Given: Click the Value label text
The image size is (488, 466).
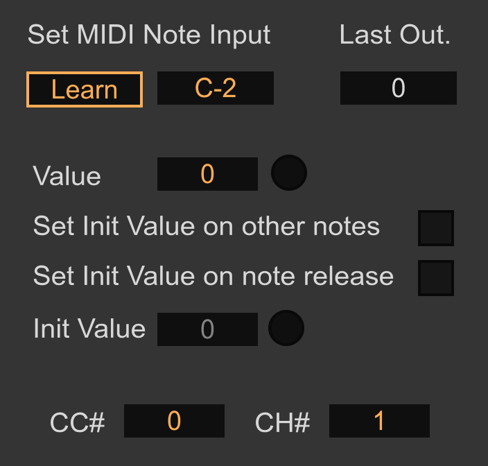Looking at the screenshot, I should pos(67,176).
